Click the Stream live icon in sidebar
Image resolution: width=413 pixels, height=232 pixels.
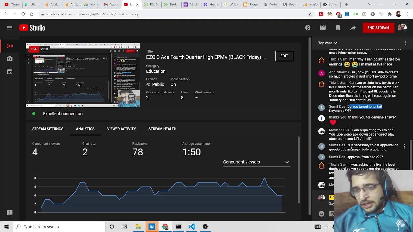(x=10, y=46)
